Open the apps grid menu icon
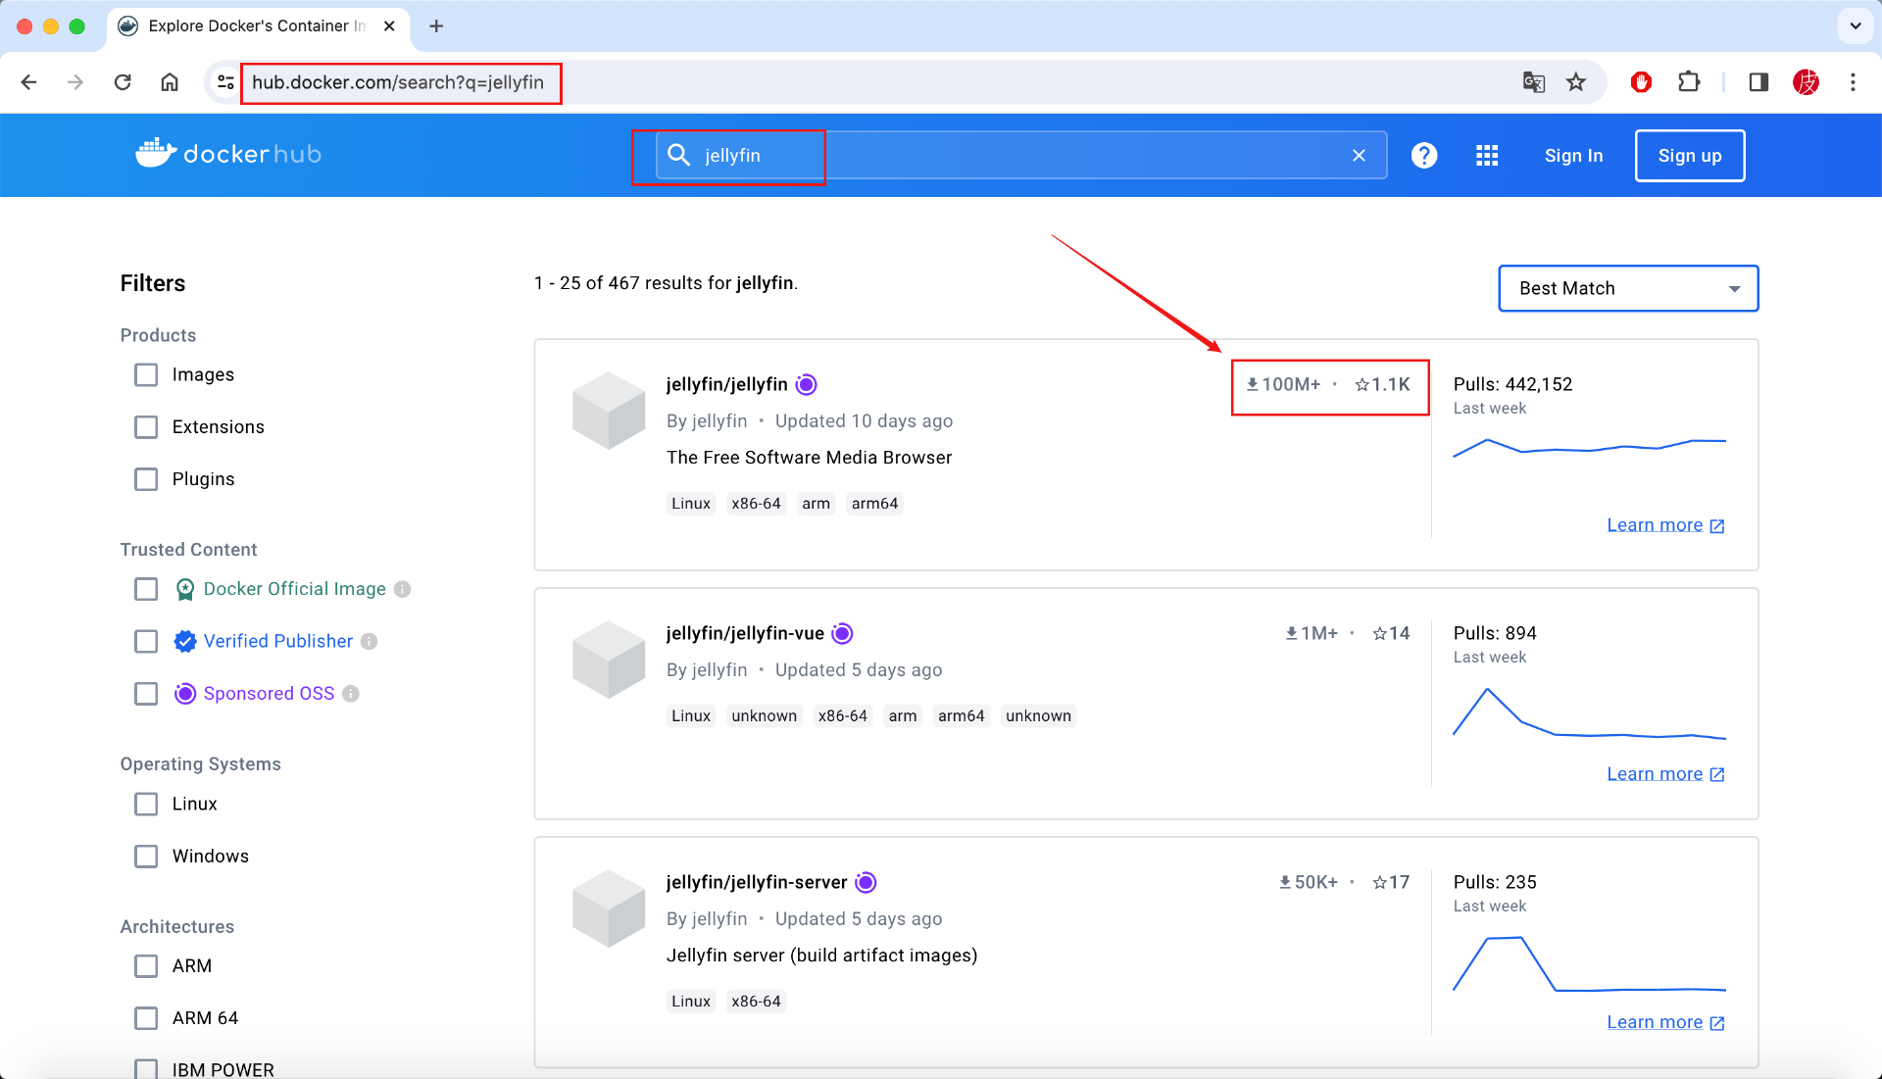The image size is (1882, 1079). tap(1486, 155)
